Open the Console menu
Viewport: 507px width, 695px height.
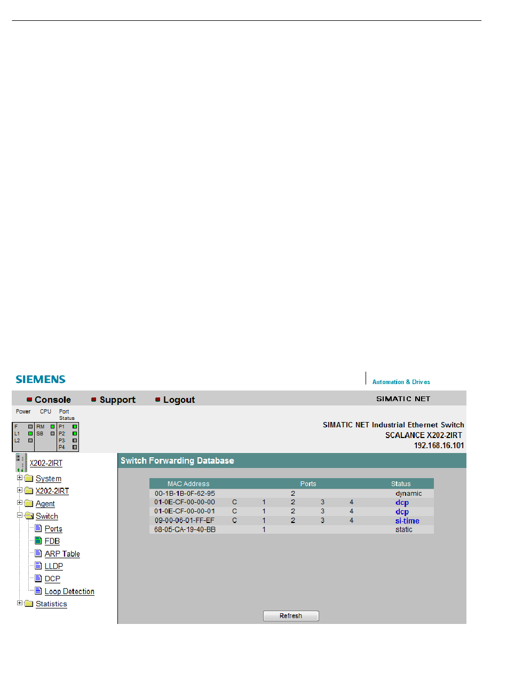point(53,400)
